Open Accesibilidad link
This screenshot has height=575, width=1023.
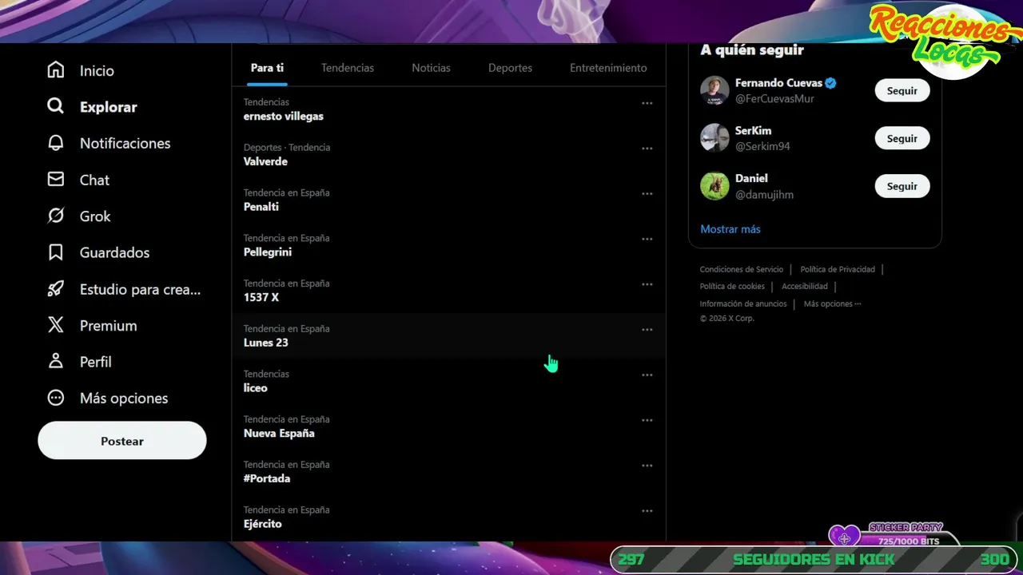pyautogui.click(x=805, y=286)
